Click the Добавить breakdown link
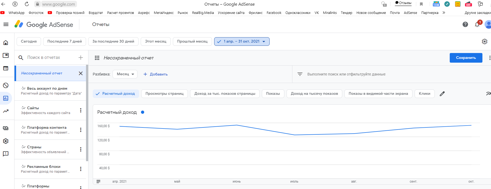The image size is (491, 189). (156, 74)
